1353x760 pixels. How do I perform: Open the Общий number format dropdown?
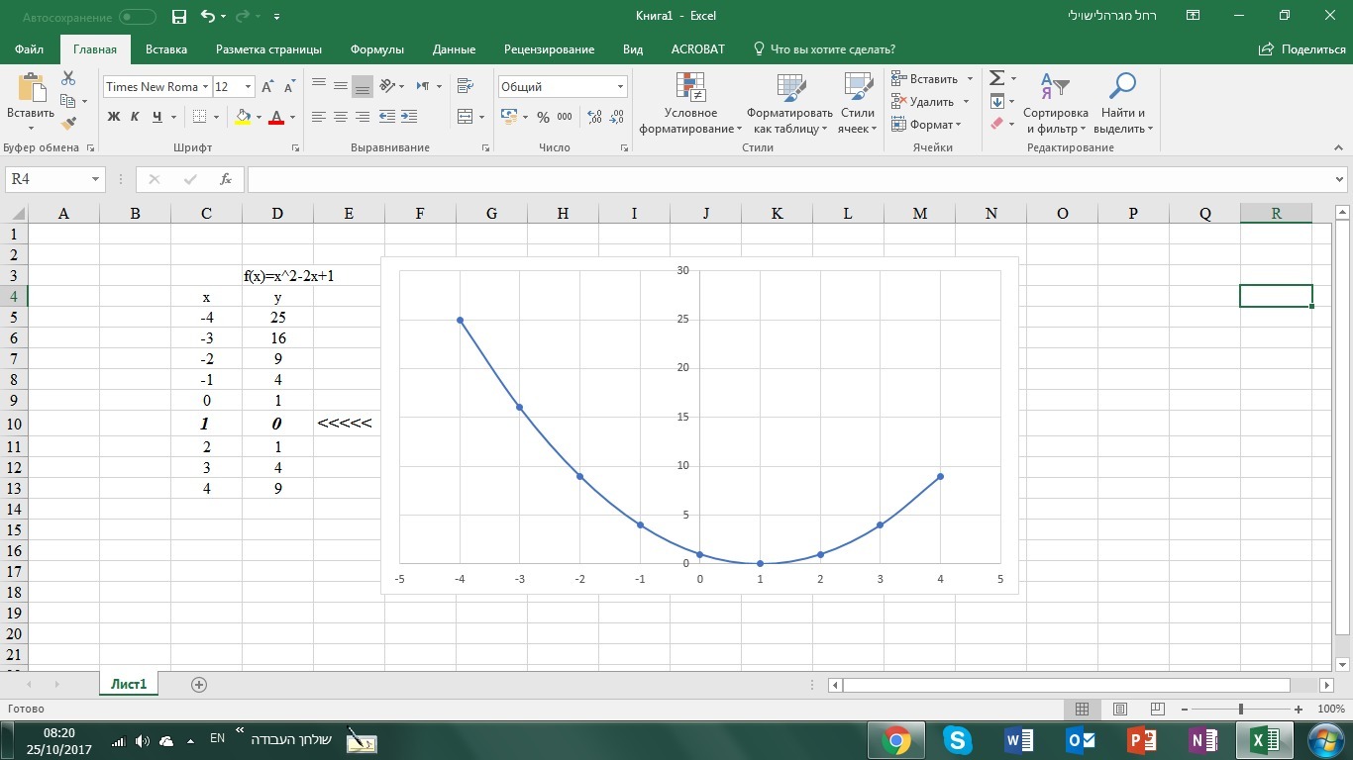621,87
